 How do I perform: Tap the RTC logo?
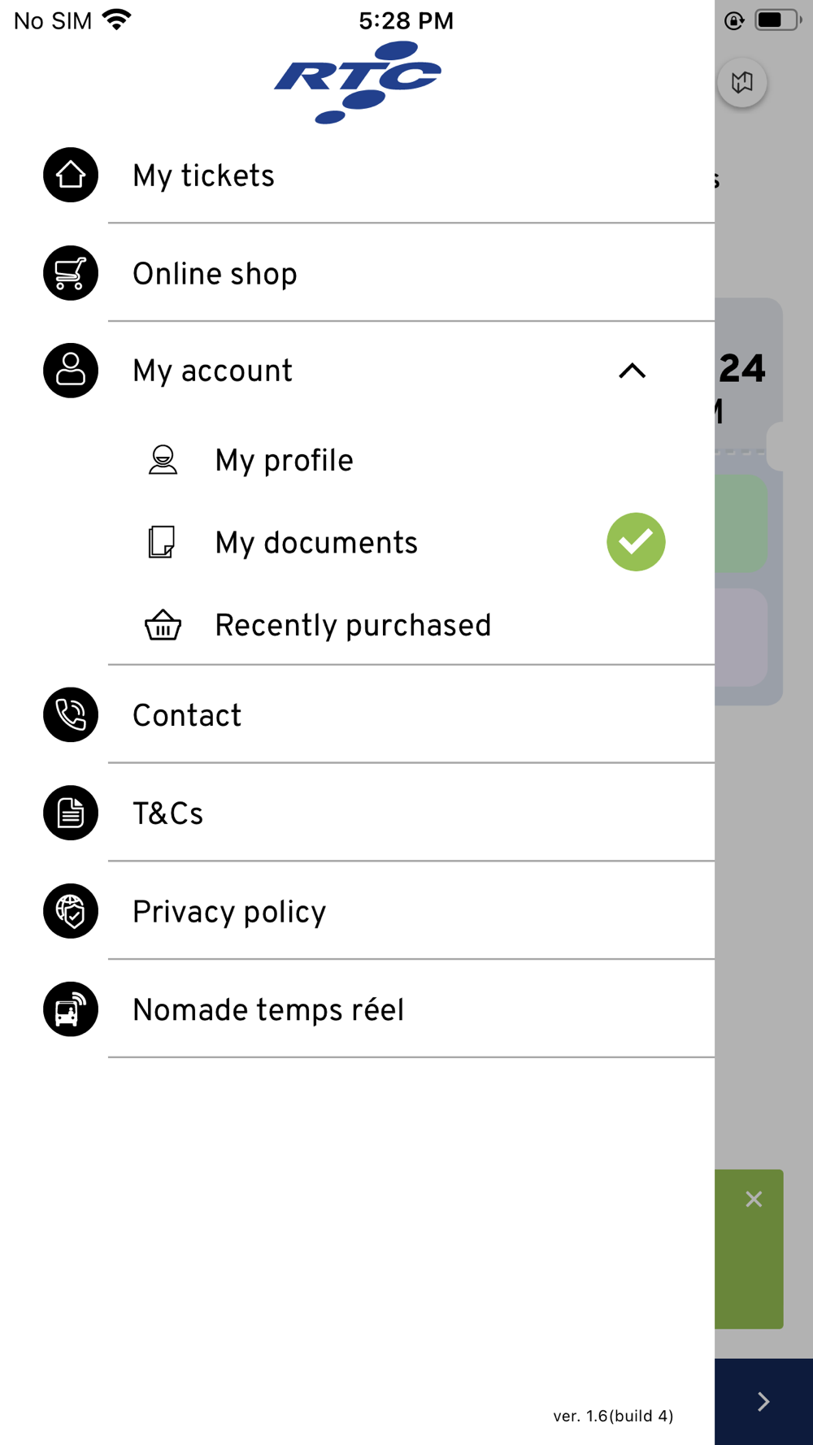pyautogui.click(x=358, y=82)
